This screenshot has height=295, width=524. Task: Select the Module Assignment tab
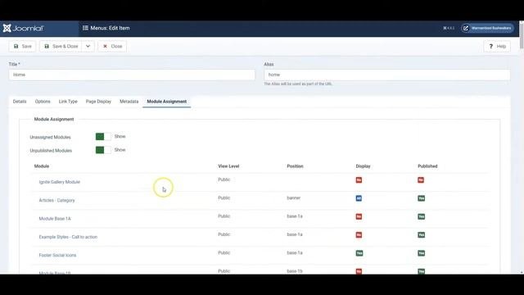pyautogui.click(x=167, y=102)
